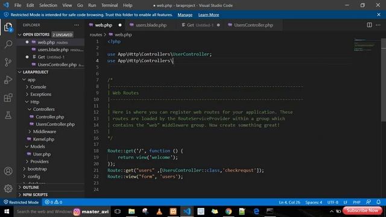Open the File menu
Viewport: 386px width, 217px height.
tap(17, 5)
